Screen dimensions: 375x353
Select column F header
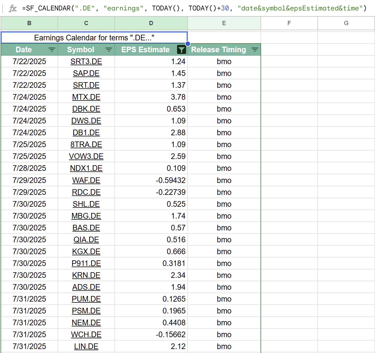point(289,23)
